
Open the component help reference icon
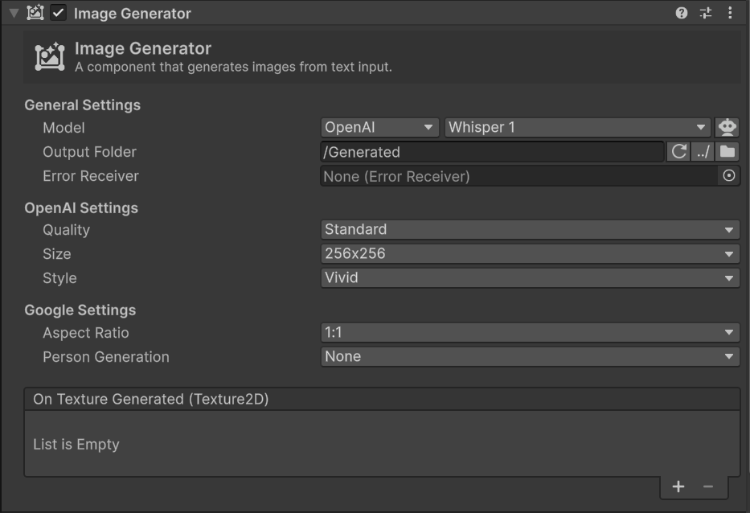click(682, 13)
